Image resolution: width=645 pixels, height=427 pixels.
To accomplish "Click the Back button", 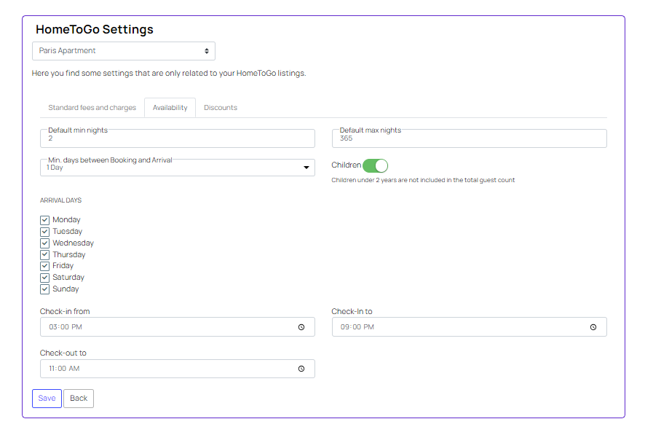I will [79, 398].
